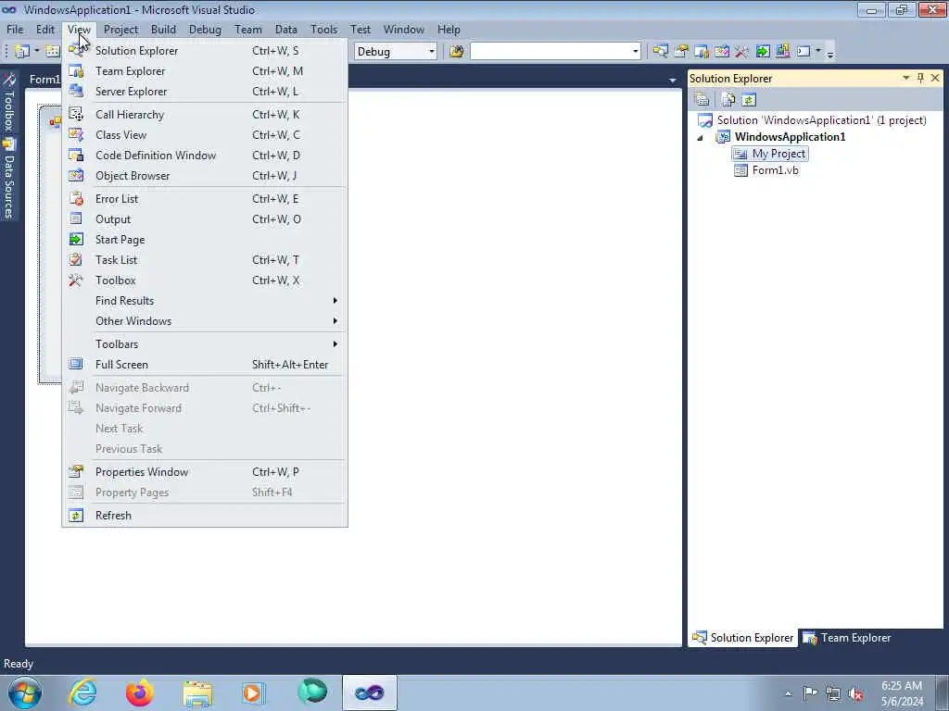Click Team Explorer toolbar icon

(702, 52)
